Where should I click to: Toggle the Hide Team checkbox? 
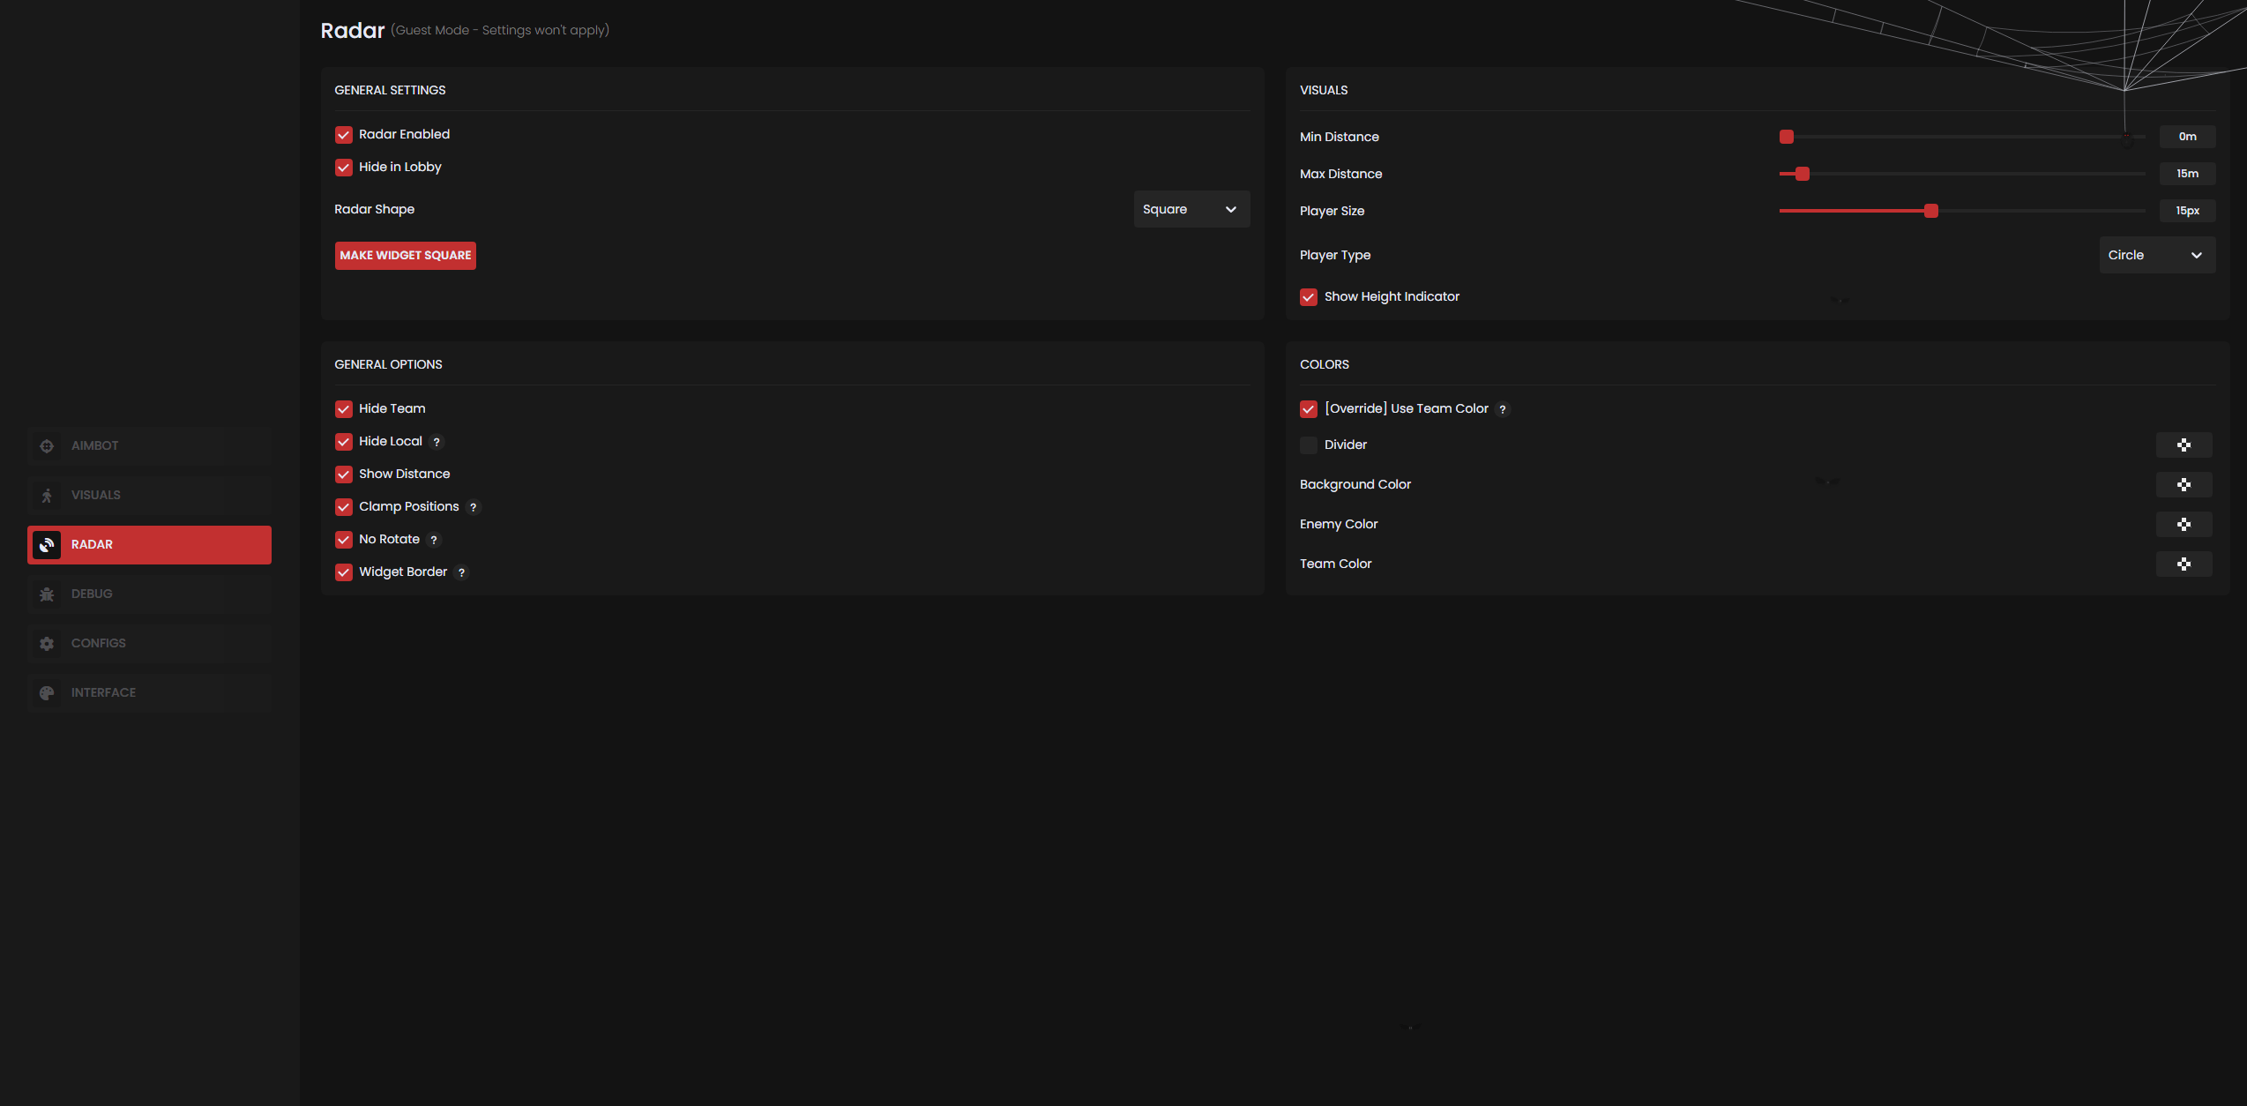pos(344,409)
